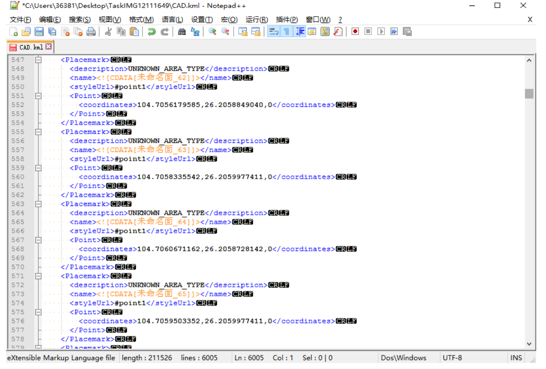The height and width of the screenshot is (369, 546).
Task: Open the 设置(T) menu
Action: 202,20
